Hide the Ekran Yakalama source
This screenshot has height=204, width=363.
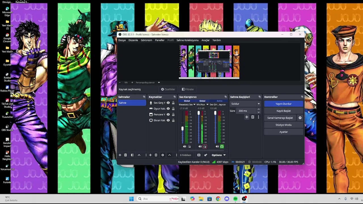[168, 120]
